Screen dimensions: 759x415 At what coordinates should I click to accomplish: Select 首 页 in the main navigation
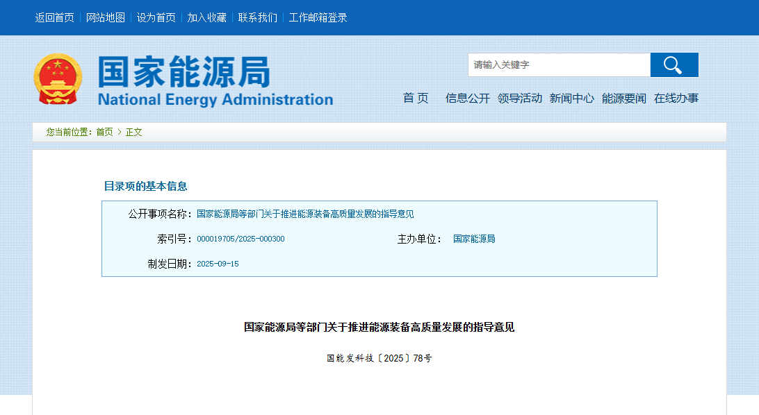(x=415, y=99)
